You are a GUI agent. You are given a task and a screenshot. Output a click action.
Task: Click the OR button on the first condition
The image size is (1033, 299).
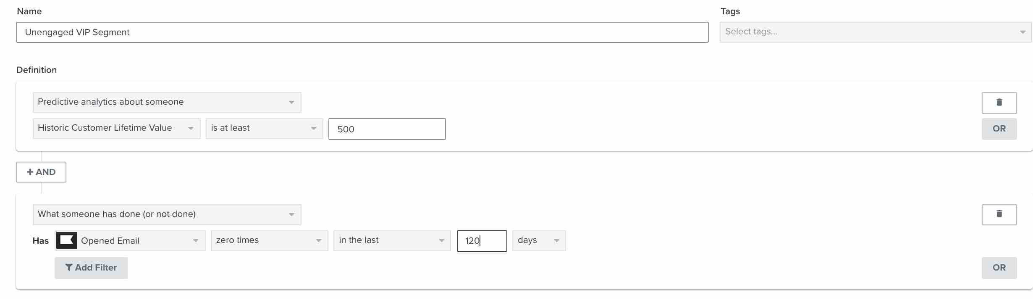(x=999, y=129)
